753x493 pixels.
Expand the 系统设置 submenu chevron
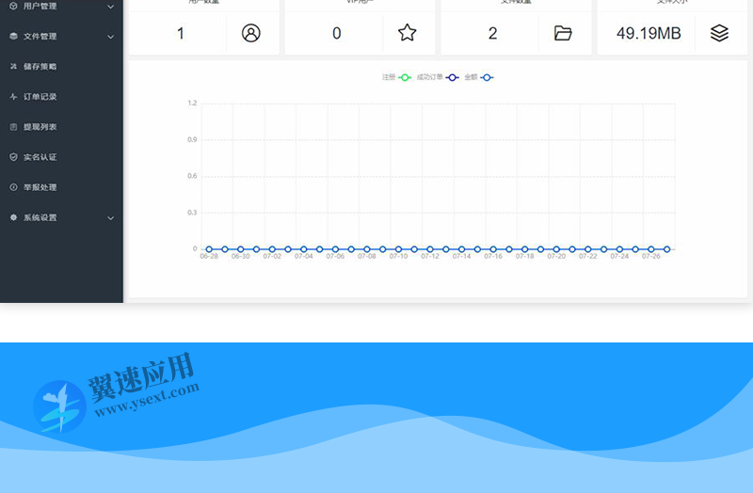click(x=110, y=218)
